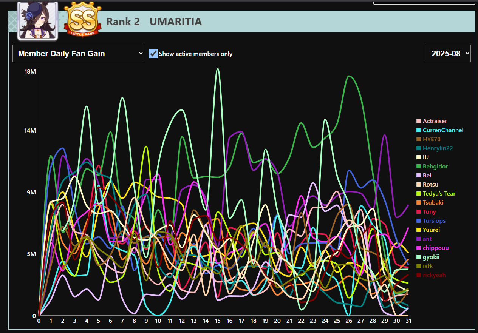Click the gyokii legend entry
478x333 pixels.
[428, 257]
